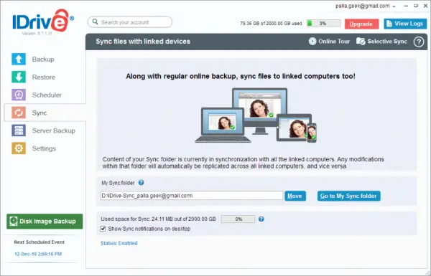The image size is (431, 276).
Task: Click the help question mark in header
Action: pos(419,42)
